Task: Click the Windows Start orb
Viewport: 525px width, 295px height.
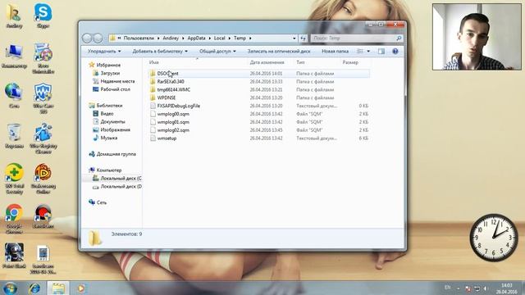Action: pyautogui.click(x=10, y=288)
